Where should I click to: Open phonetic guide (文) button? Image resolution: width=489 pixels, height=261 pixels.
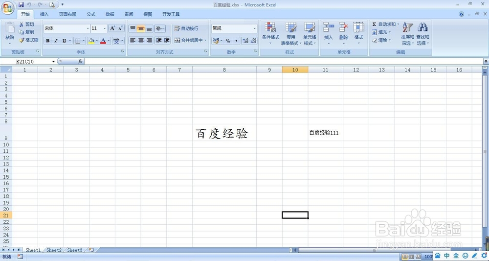116,41
